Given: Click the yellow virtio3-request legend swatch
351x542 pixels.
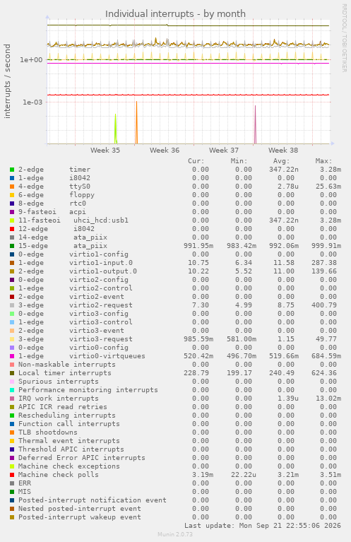Looking at the screenshot, I should tap(12, 339).
